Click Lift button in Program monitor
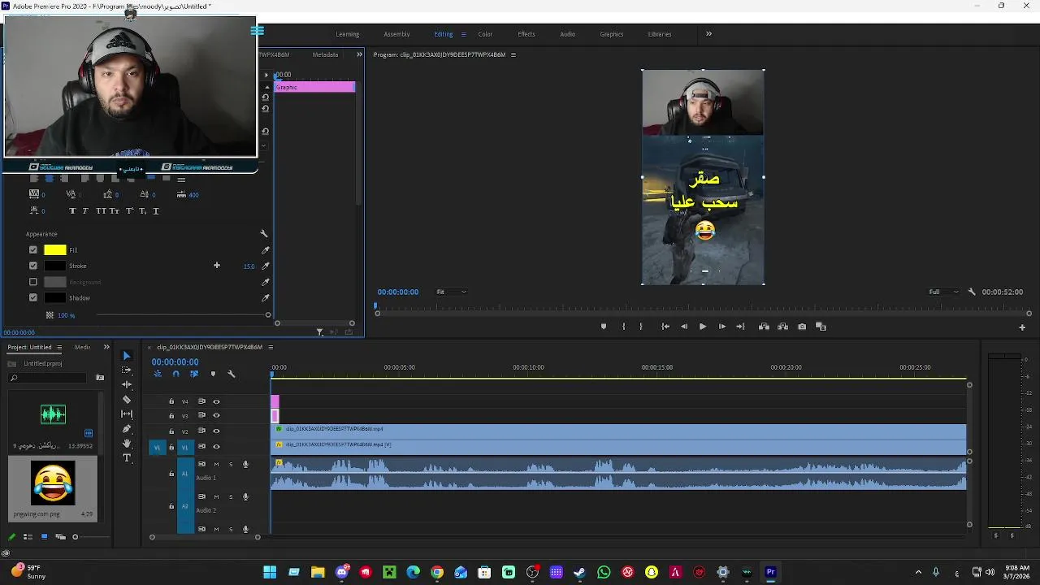Image resolution: width=1040 pixels, height=585 pixels. coord(764,327)
